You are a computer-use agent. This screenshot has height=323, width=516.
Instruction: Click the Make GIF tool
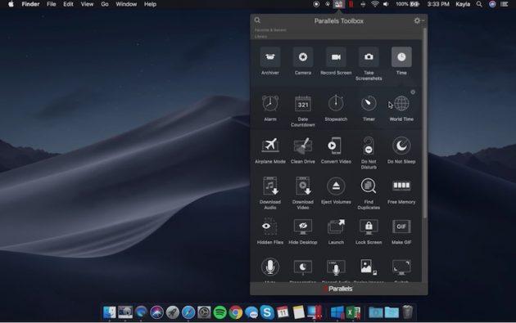click(401, 231)
